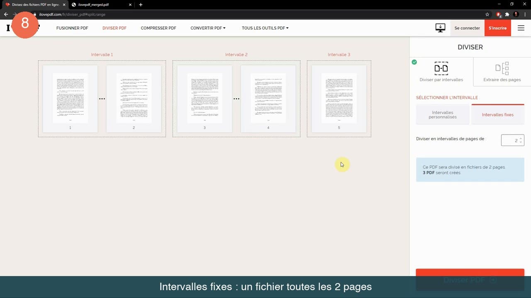Select the Diviser par intervalles mode
Viewport: 531px width, 298px height.
coord(441,72)
